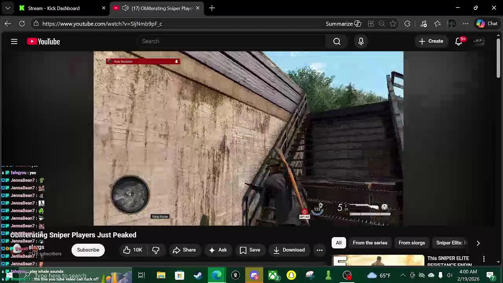Image resolution: width=503 pixels, height=283 pixels.
Task: Subscribe to the slorgs channel
Action: tap(88, 250)
